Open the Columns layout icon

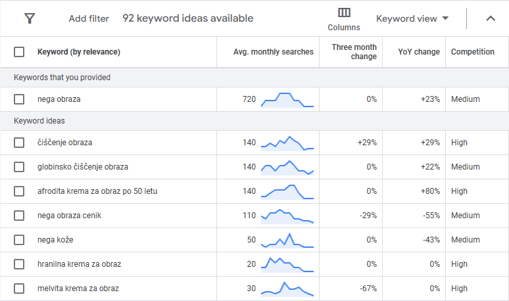point(343,13)
